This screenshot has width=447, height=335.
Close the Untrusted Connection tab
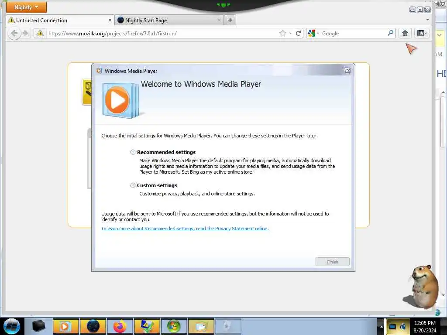110,20
